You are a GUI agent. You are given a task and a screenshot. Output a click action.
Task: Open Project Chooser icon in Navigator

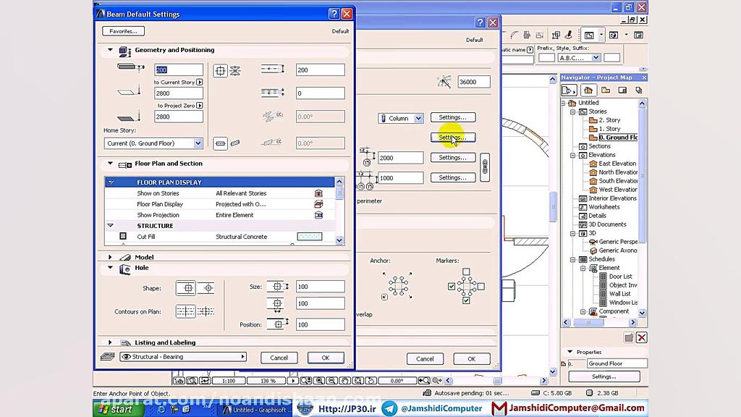569,90
